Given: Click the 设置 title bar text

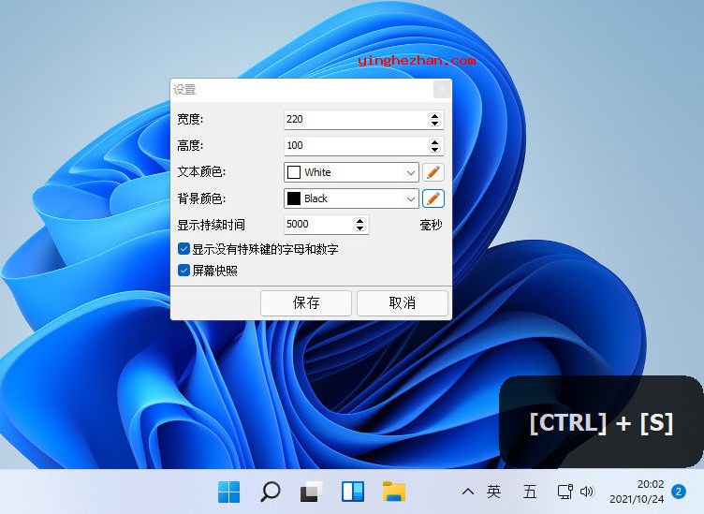Looking at the screenshot, I should coord(184,89).
